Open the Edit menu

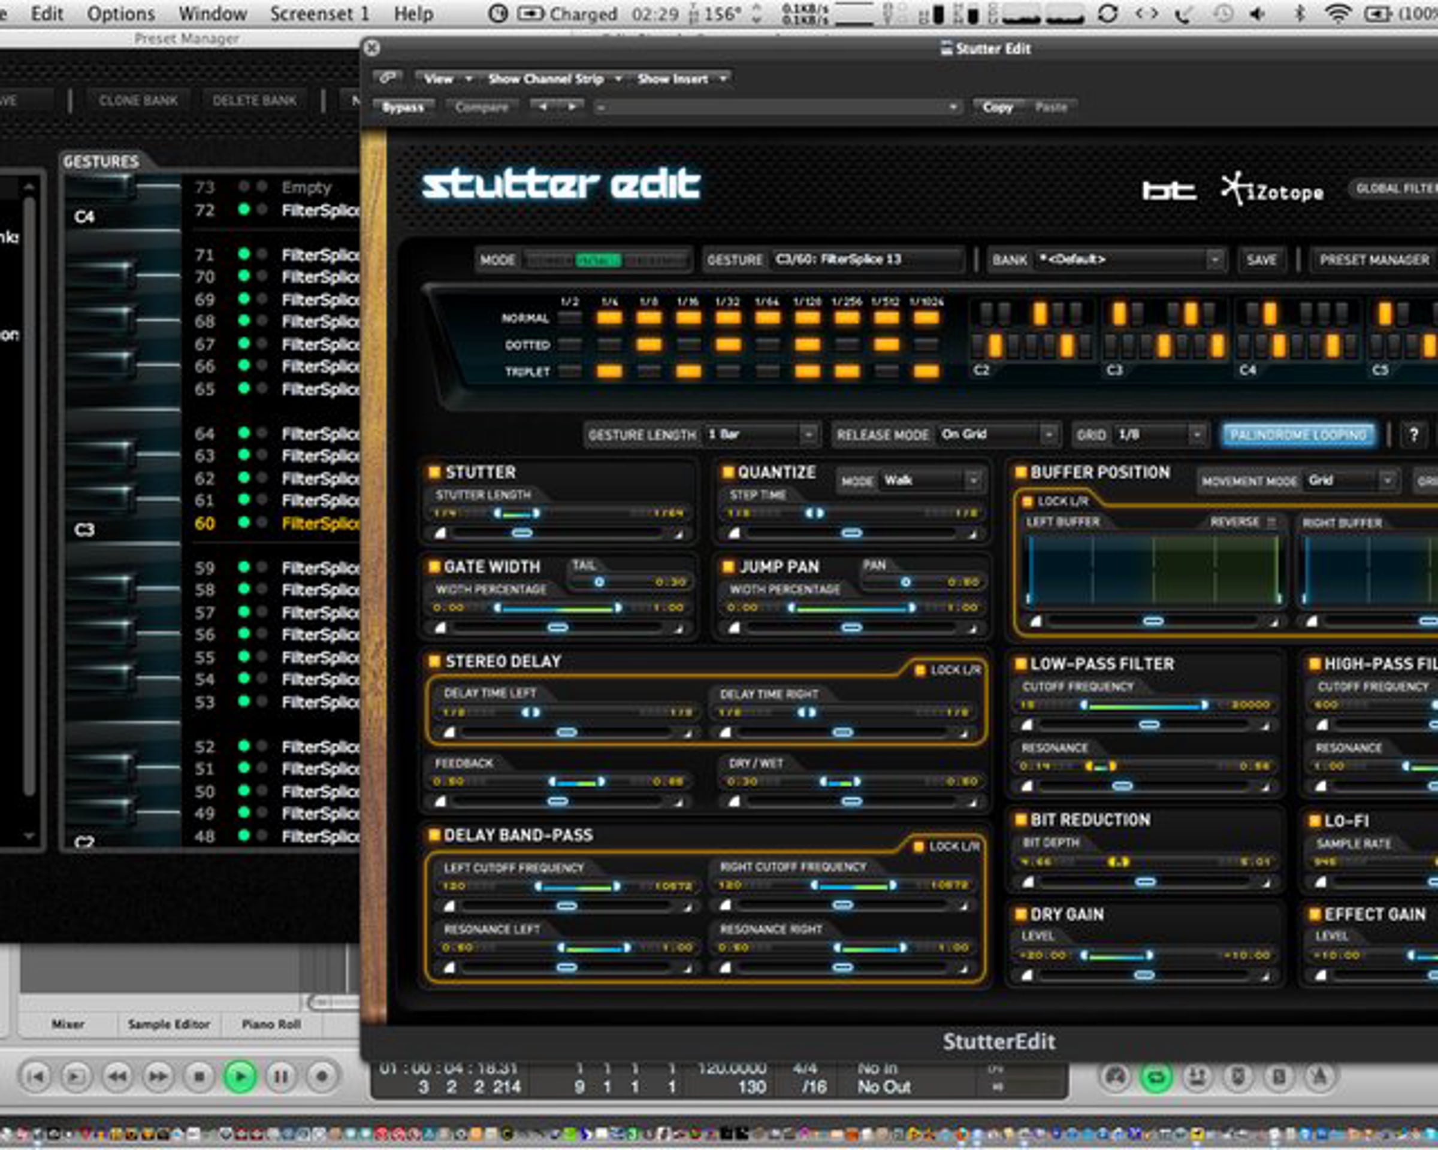[47, 13]
